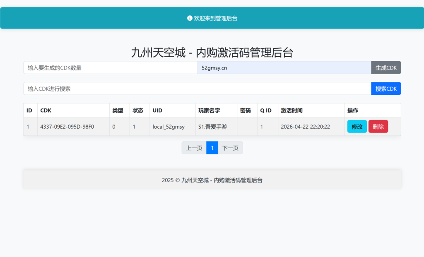Click the 玩家名字 column header
424x257 pixels.
[209, 110]
